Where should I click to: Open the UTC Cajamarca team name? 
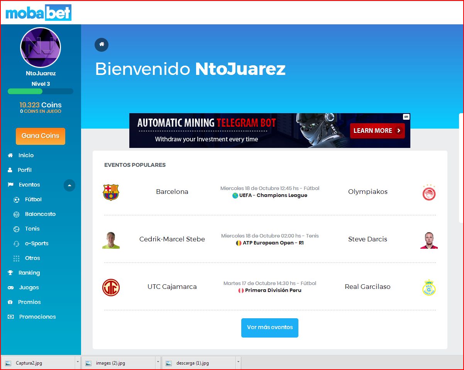(x=172, y=287)
